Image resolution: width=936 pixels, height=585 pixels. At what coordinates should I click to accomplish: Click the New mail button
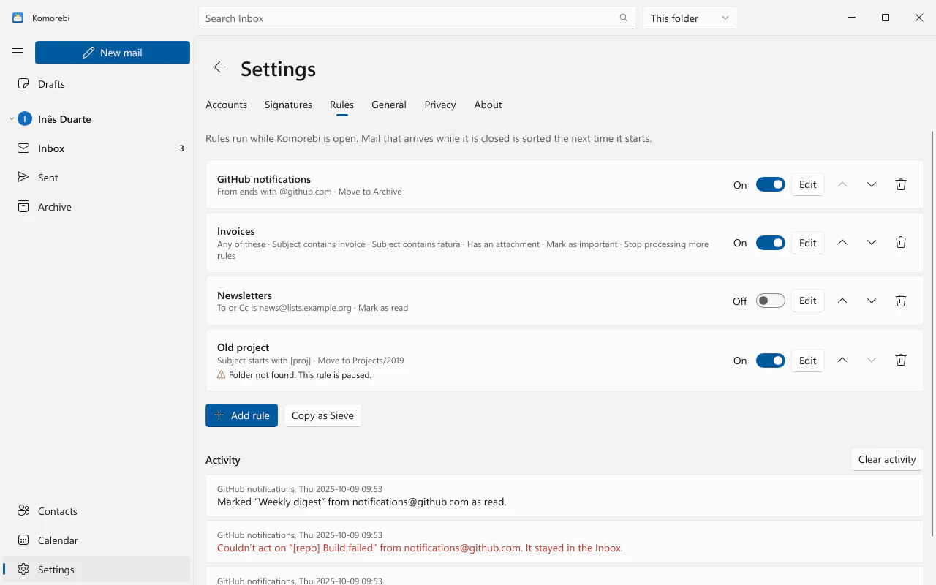[113, 53]
